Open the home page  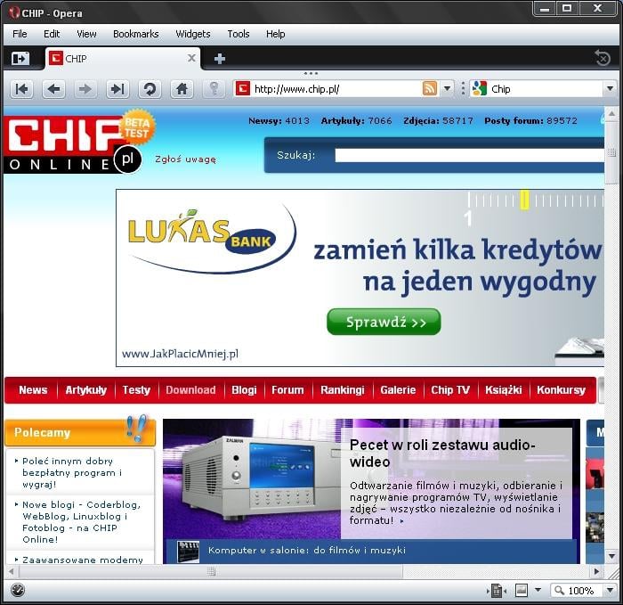[182, 89]
